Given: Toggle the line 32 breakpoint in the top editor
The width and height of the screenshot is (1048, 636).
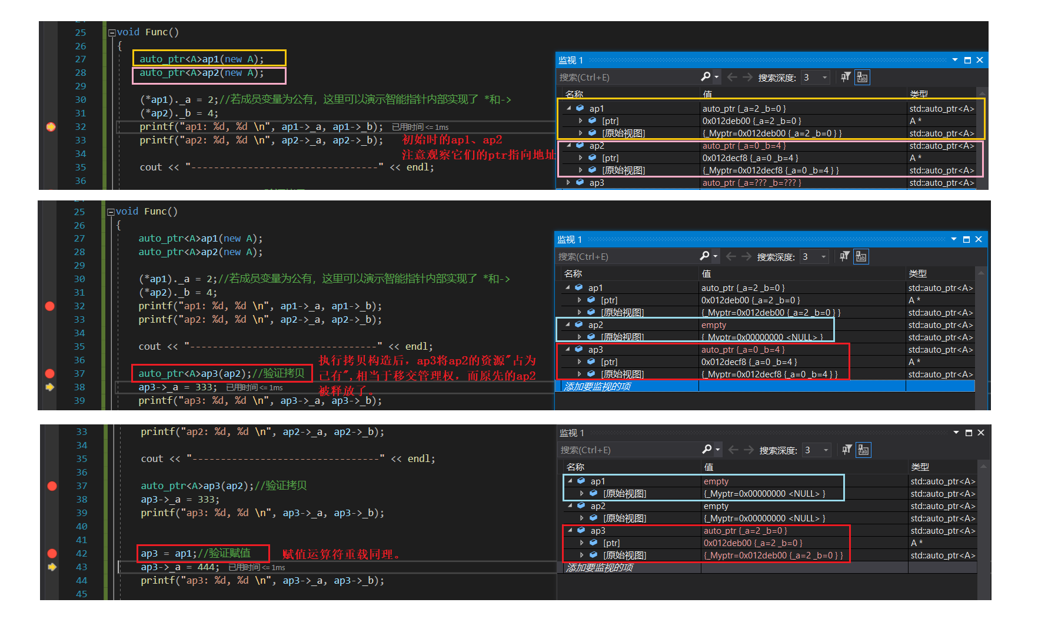Looking at the screenshot, I should (51, 126).
